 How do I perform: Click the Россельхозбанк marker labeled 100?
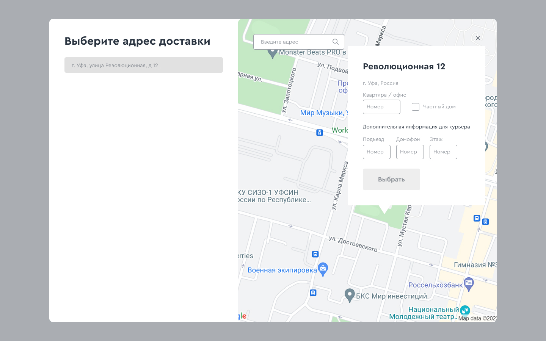pos(469,283)
